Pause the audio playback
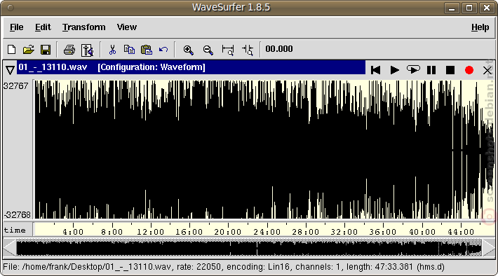Viewport: 498px width, 276px height. [x=431, y=70]
